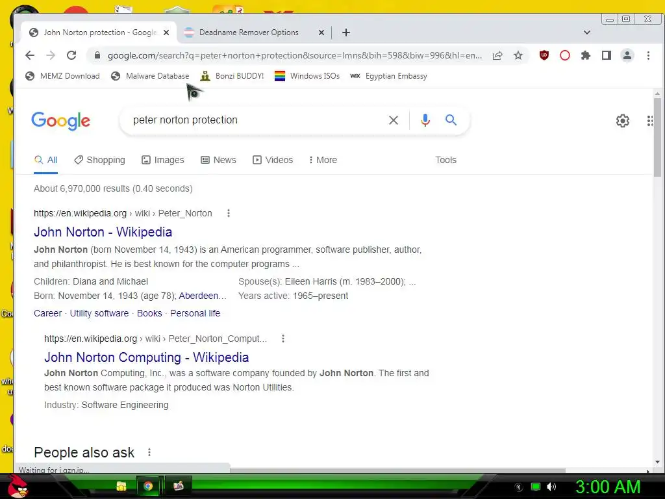Clear the search query with X

click(394, 120)
